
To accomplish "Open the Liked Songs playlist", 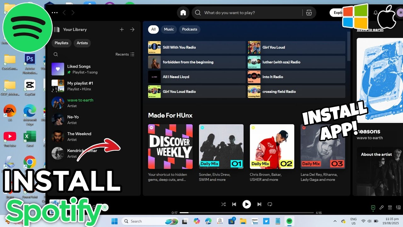I will point(93,69).
